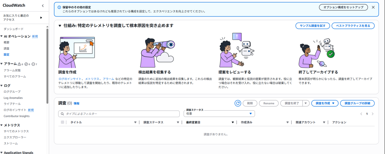Click the OK alarm count icon
The width and height of the screenshot is (385, 154).
pyautogui.click(x=26, y=64)
